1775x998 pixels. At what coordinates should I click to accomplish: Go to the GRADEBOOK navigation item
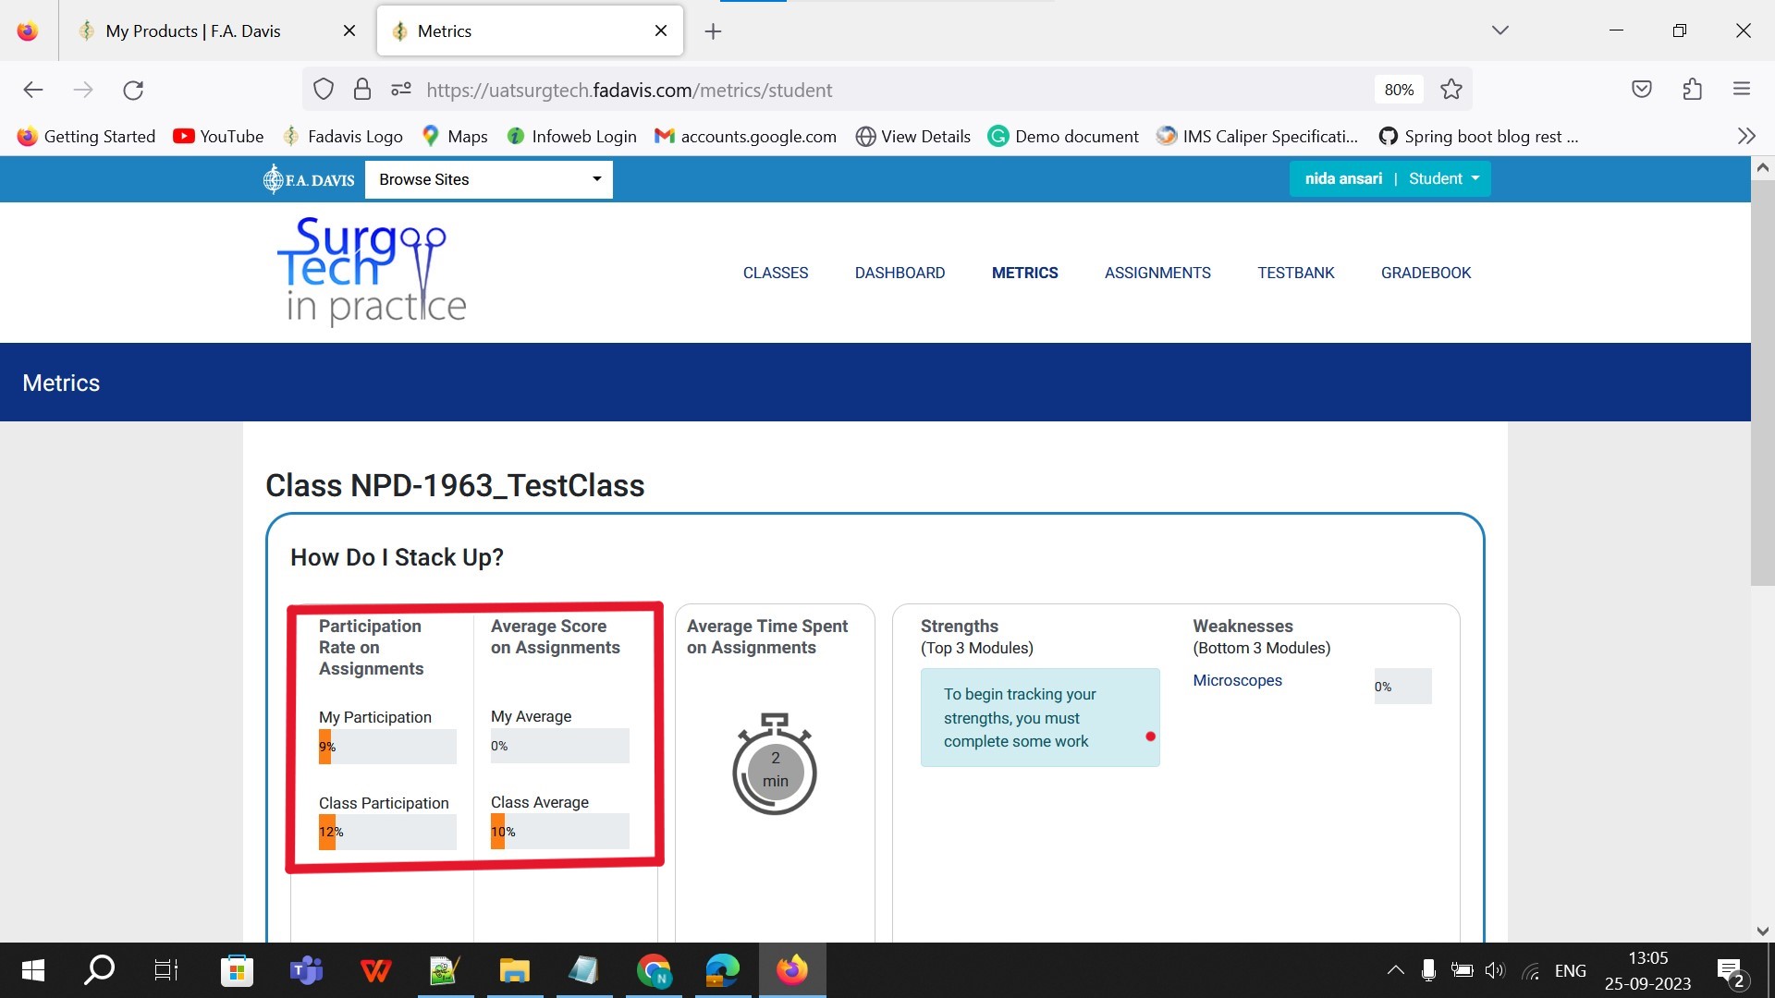[x=1426, y=273]
